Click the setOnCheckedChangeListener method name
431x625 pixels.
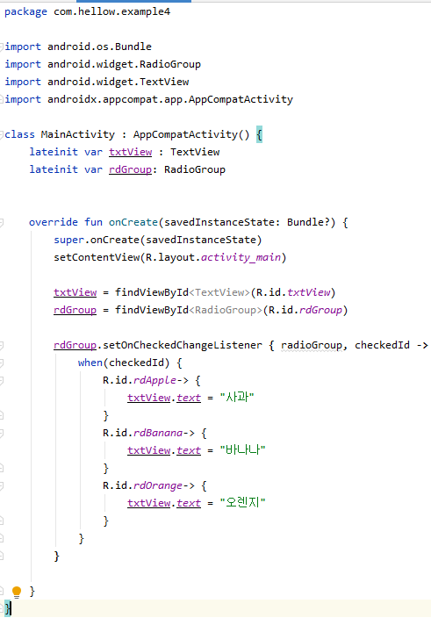[x=183, y=345]
